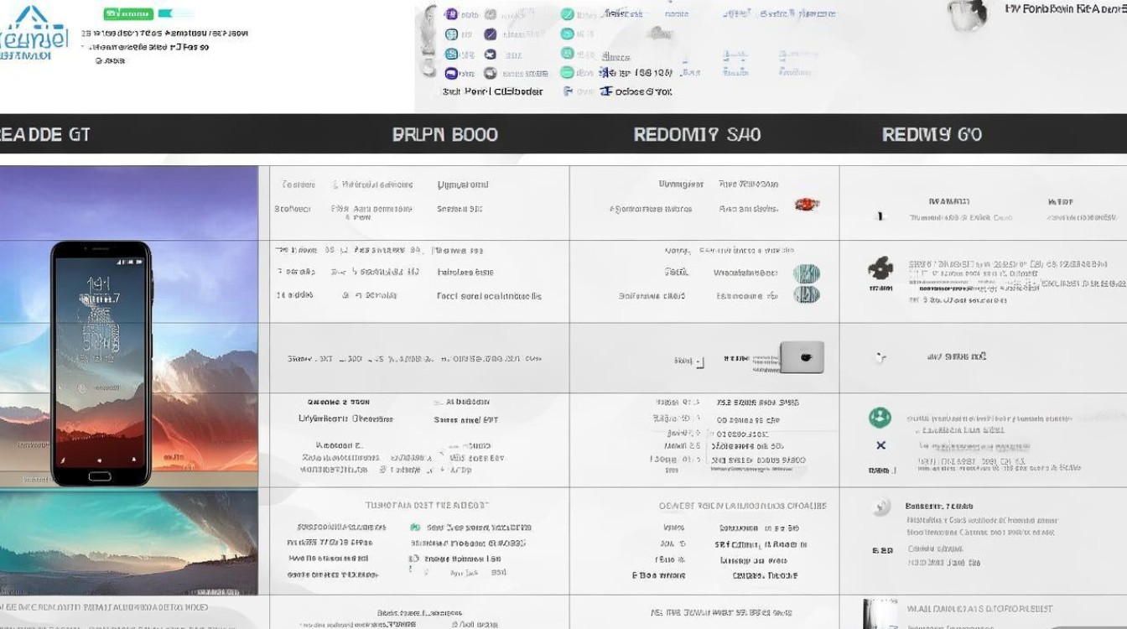This screenshot has width=1127, height=629.
Task: Click the round avatar photo at top-right
Action: 967,14
